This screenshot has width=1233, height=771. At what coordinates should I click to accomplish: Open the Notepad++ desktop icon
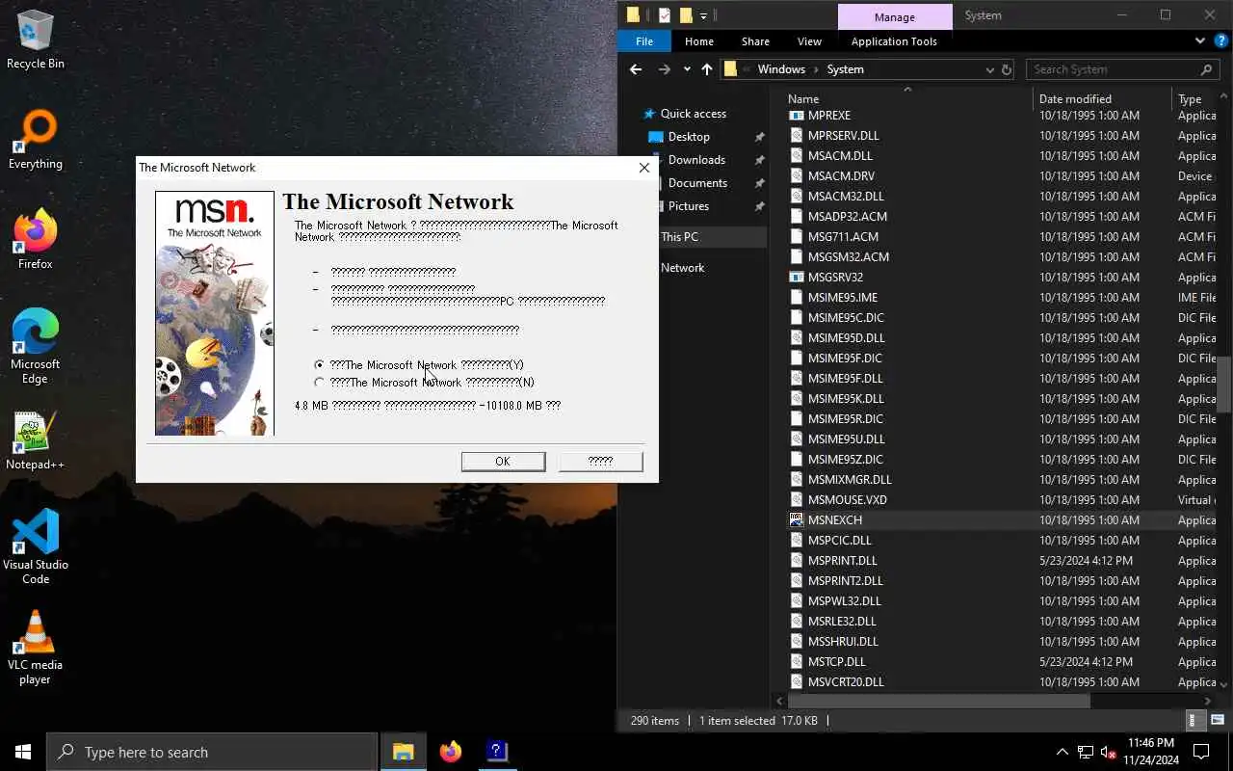36,440
